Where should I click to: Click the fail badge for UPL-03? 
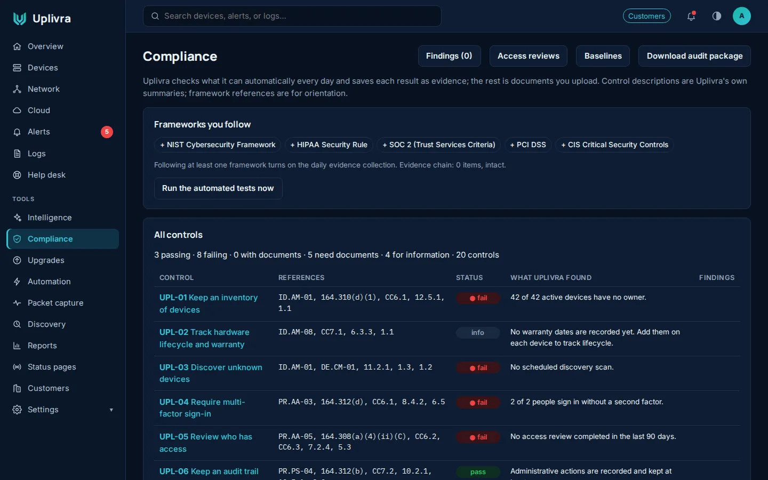click(x=478, y=368)
